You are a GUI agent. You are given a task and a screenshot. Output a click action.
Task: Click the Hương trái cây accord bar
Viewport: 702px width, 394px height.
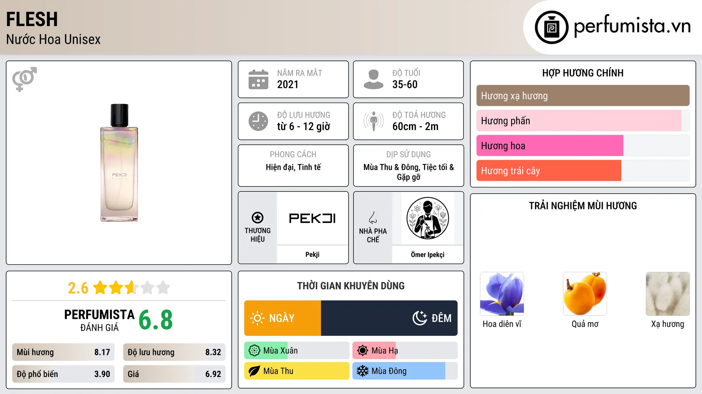pyautogui.click(x=583, y=171)
